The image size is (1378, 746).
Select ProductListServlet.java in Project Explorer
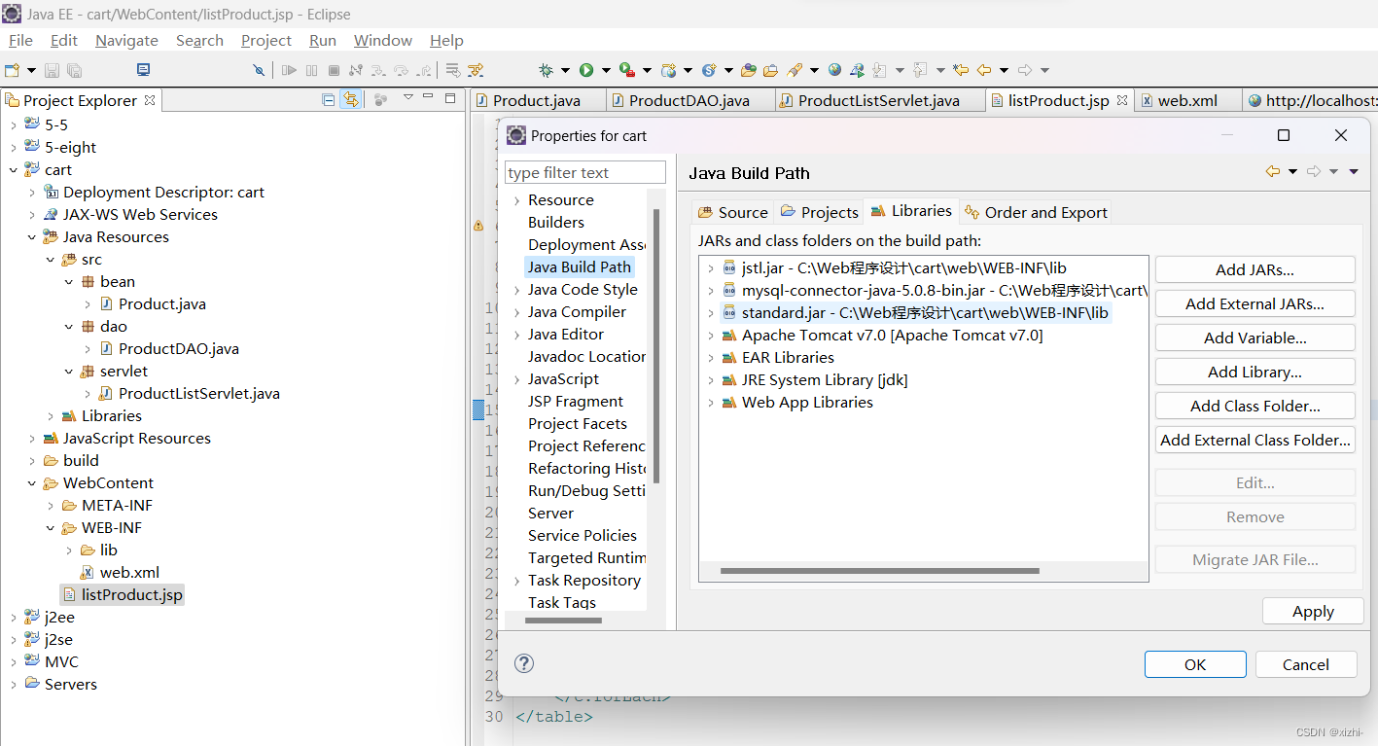(x=198, y=393)
